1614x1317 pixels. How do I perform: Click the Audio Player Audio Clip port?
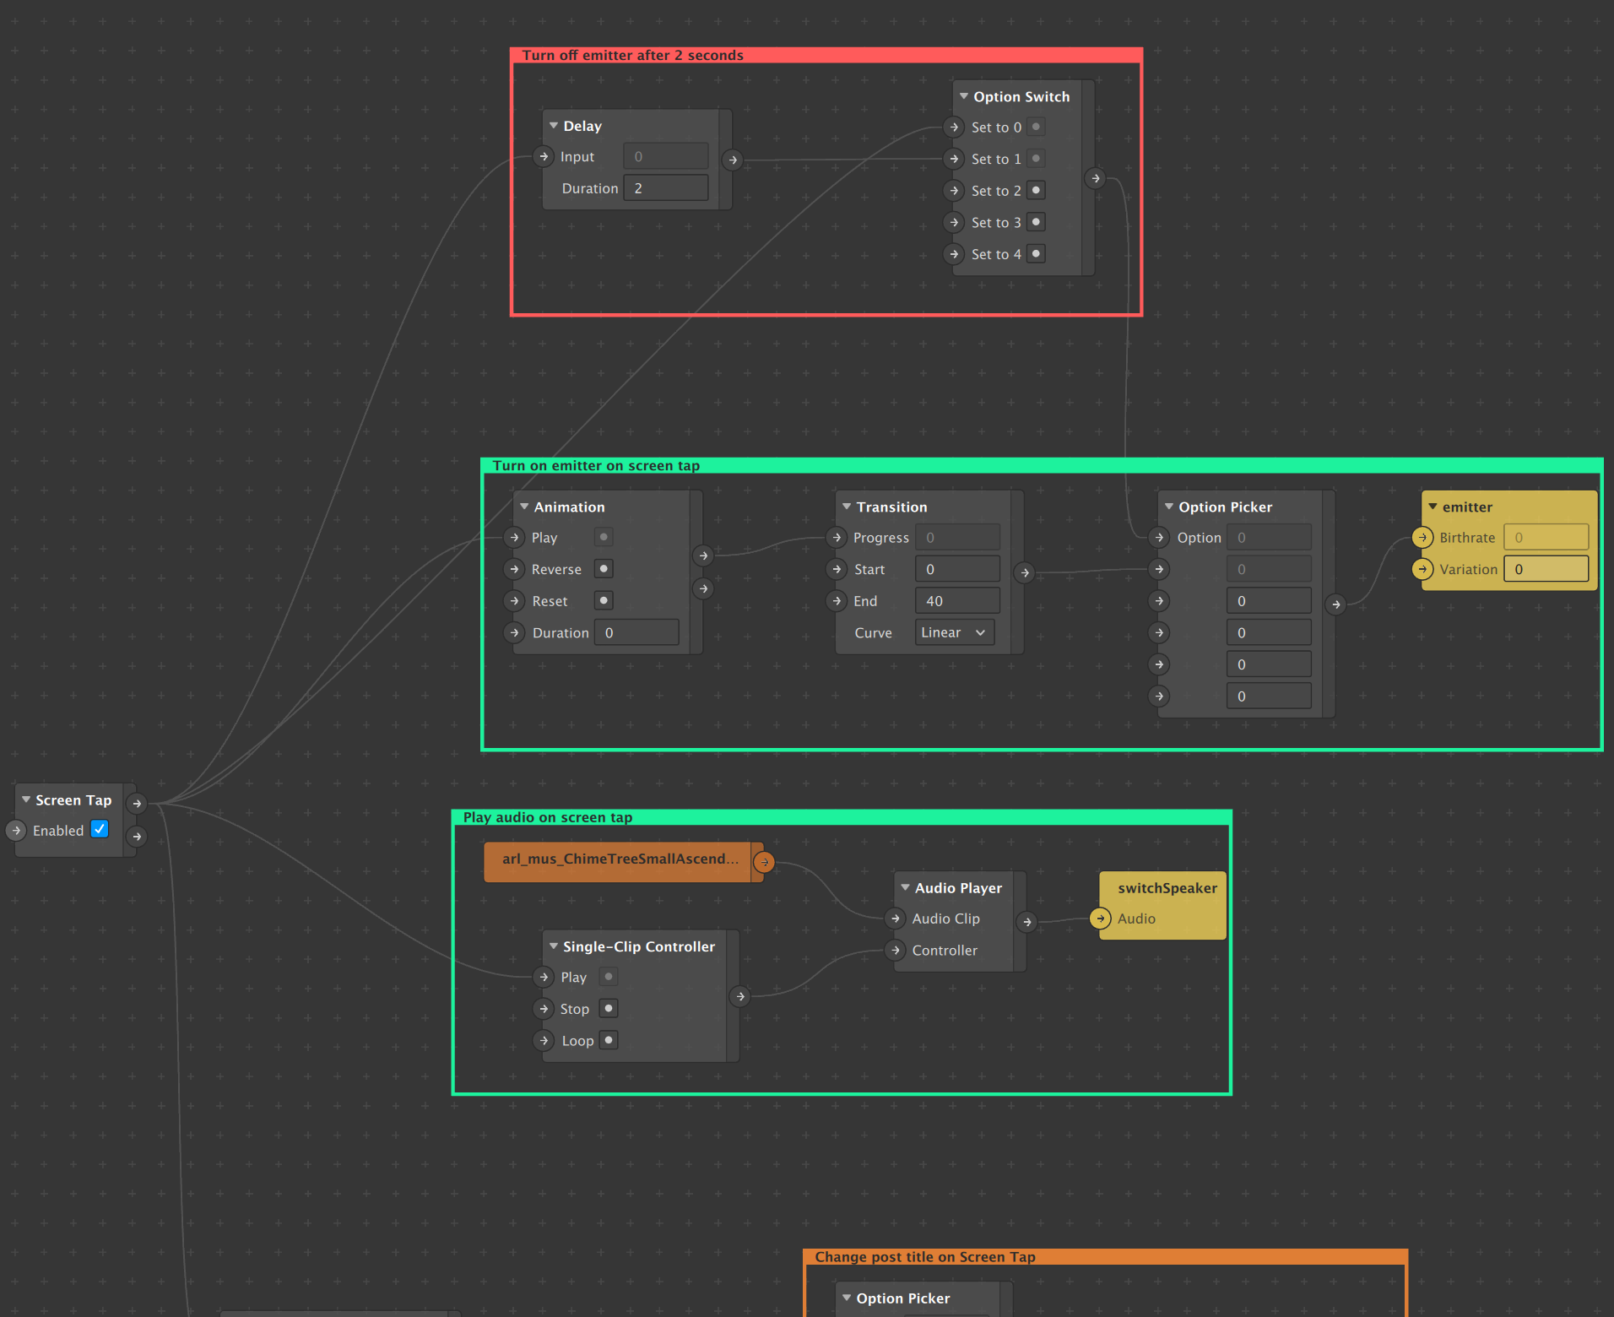coord(895,919)
